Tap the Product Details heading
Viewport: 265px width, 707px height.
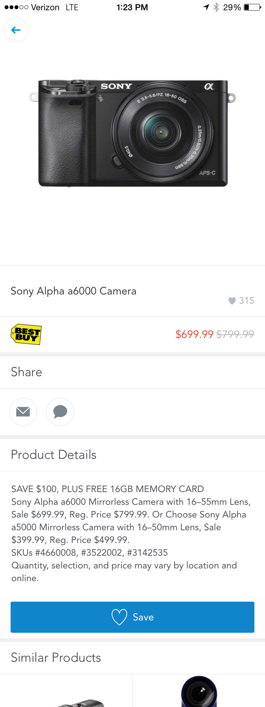click(x=54, y=455)
